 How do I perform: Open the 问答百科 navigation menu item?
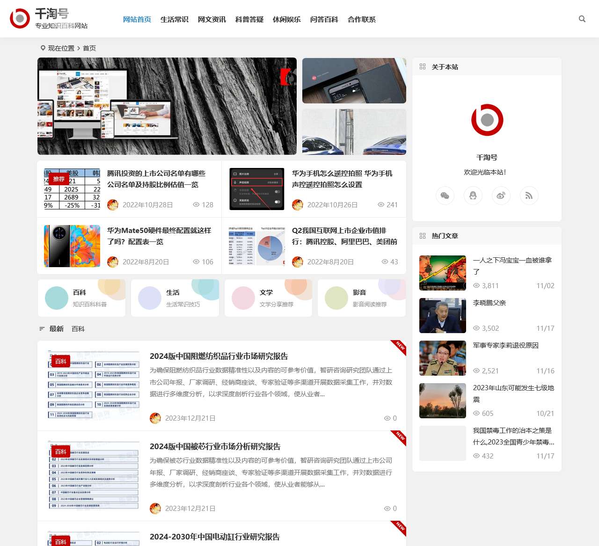click(x=324, y=20)
